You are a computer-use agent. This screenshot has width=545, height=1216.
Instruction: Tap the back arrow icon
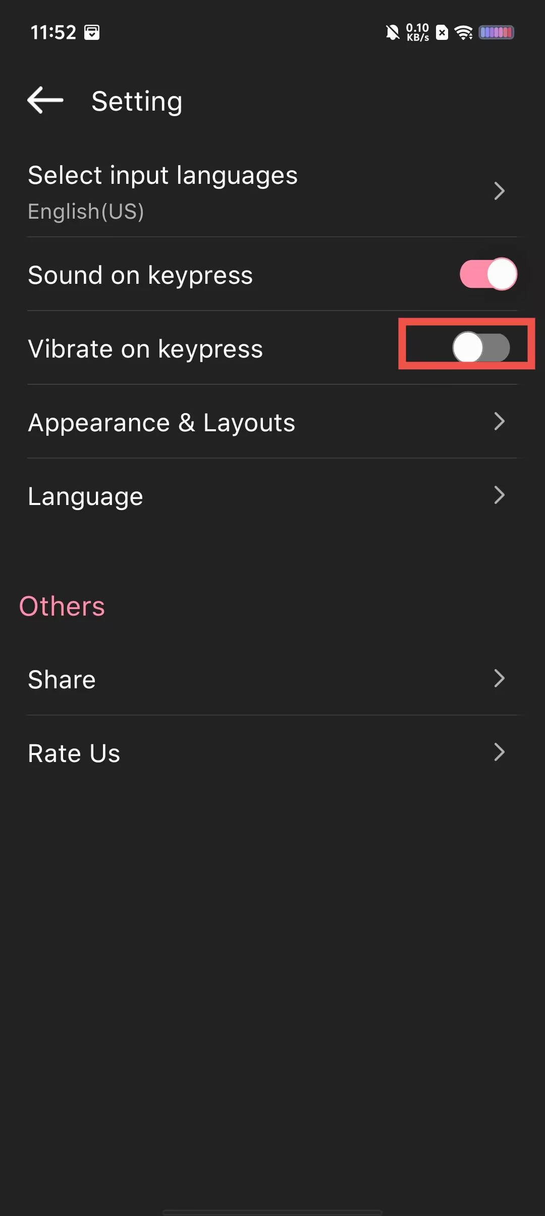tap(45, 100)
